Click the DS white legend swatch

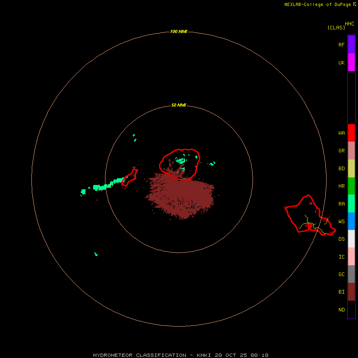point(351,239)
